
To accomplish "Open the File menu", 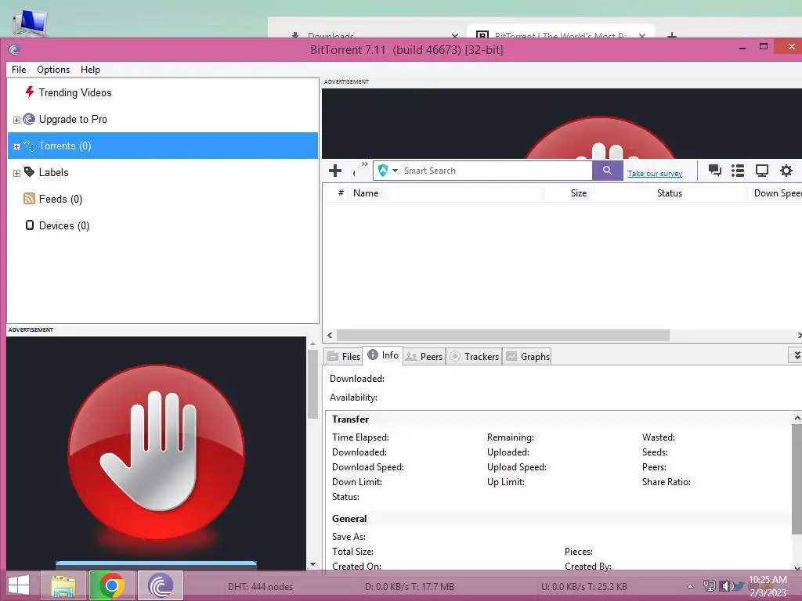I will [19, 70].
